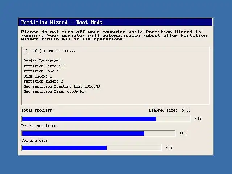Click the 'Total Progress:' label
The height and width of the screenshot is (174, 232).
point(38,110)
